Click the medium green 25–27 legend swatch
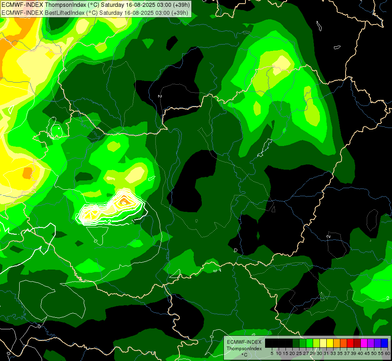Screen dimensions: 392x361 point(303,343)
